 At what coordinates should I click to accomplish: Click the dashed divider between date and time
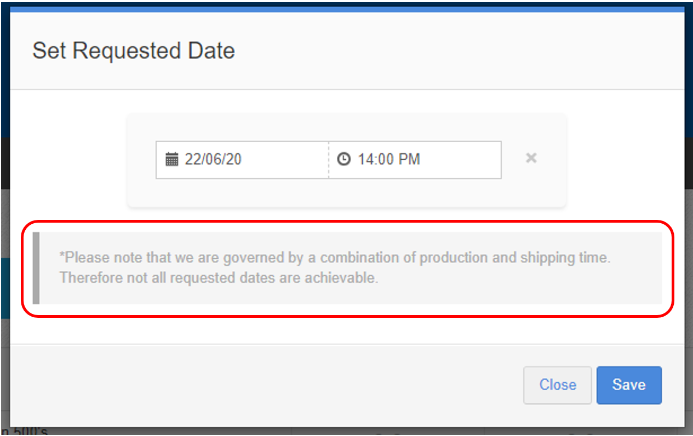(329, 160)
